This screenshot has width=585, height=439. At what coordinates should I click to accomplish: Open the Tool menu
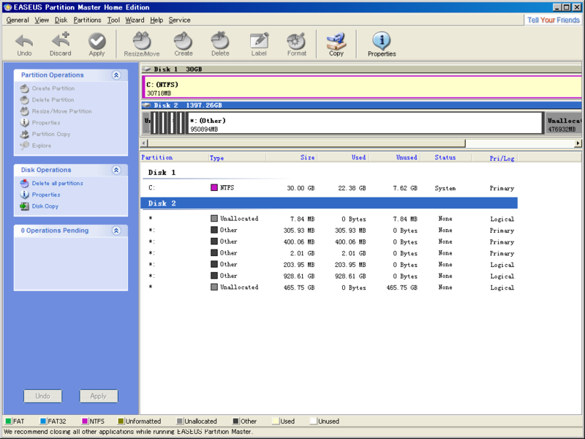(113, 20)
